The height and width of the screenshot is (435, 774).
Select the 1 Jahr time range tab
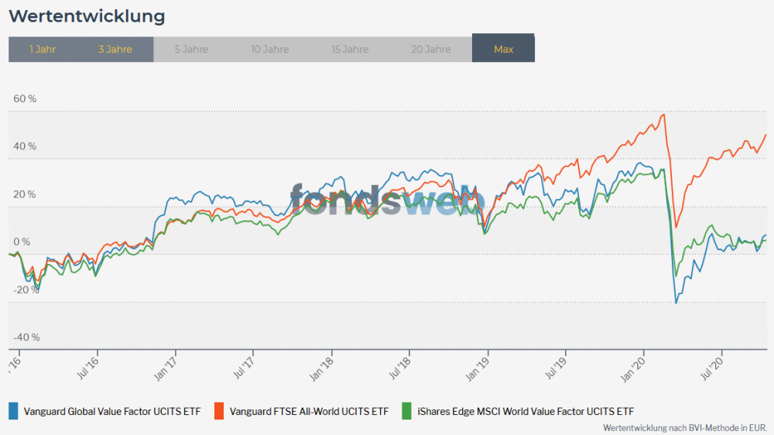(43, 49)
